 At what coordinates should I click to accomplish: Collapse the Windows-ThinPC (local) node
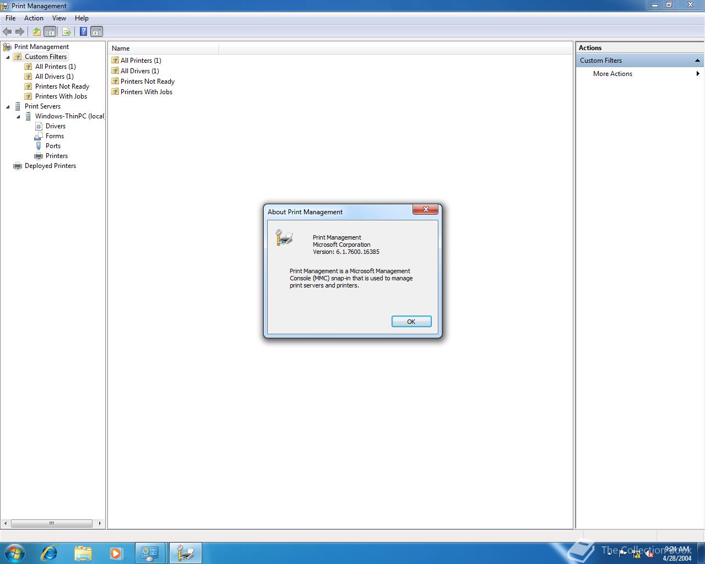point(18,117)
